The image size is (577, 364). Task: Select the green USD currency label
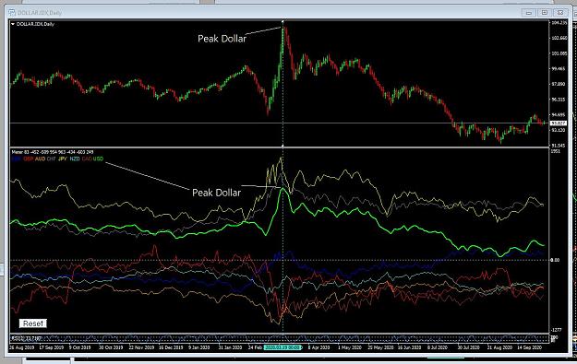point(98,159)
